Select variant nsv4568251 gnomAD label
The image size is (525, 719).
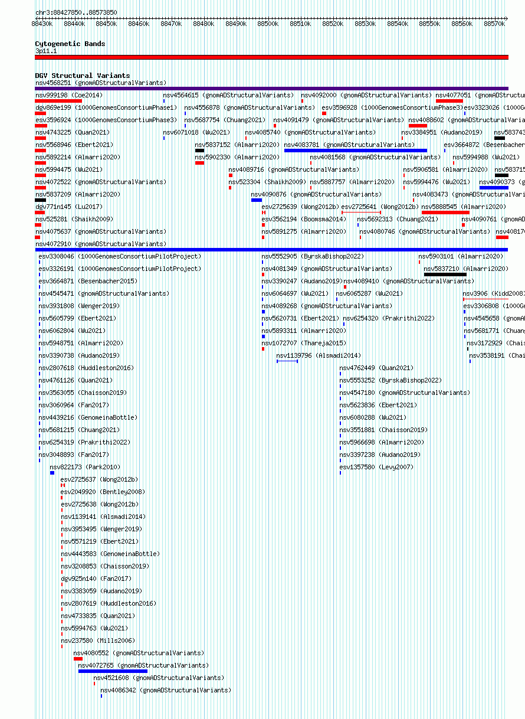tap(101, 83)
